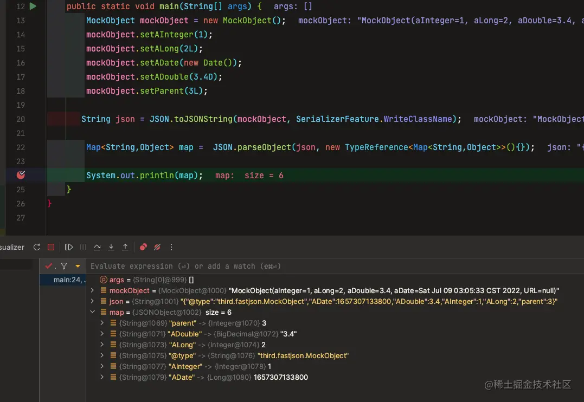Open the thread selector dropdown arrow

click(x=78, y=266)
